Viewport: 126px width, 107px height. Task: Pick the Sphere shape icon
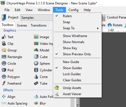pos(36,63)
